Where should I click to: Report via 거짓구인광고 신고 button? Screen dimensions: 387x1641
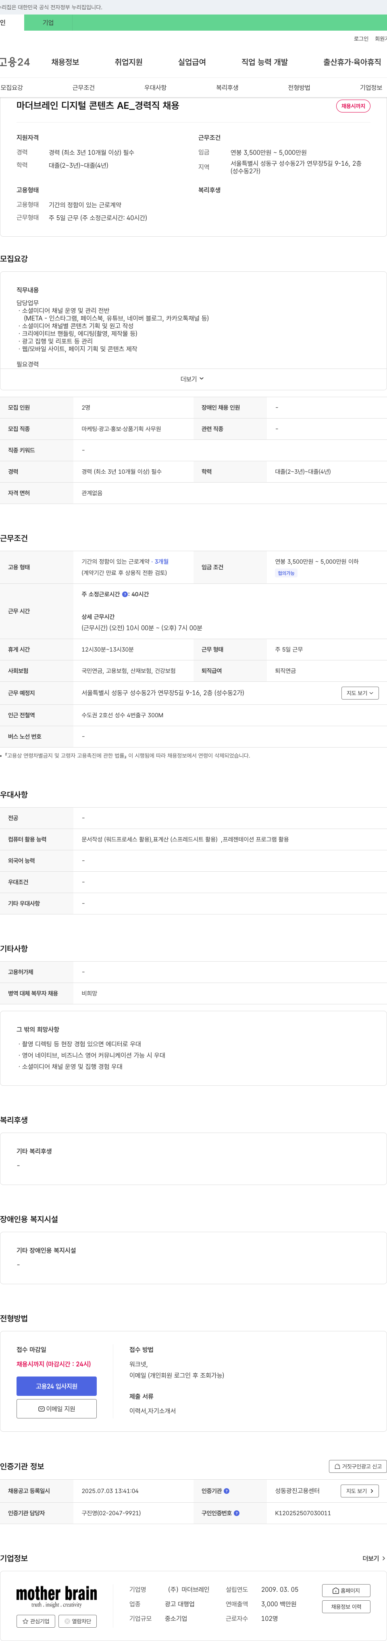click(x=358, y=1466)
